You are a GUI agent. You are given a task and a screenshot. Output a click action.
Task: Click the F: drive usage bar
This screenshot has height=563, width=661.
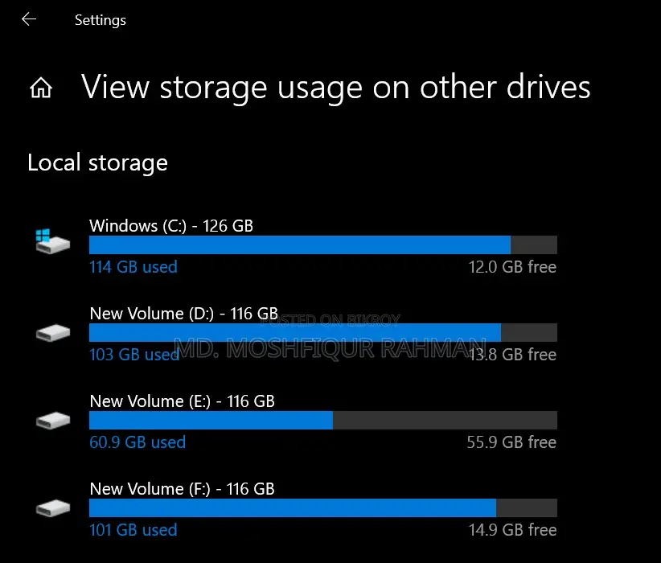tap(323, 508)
